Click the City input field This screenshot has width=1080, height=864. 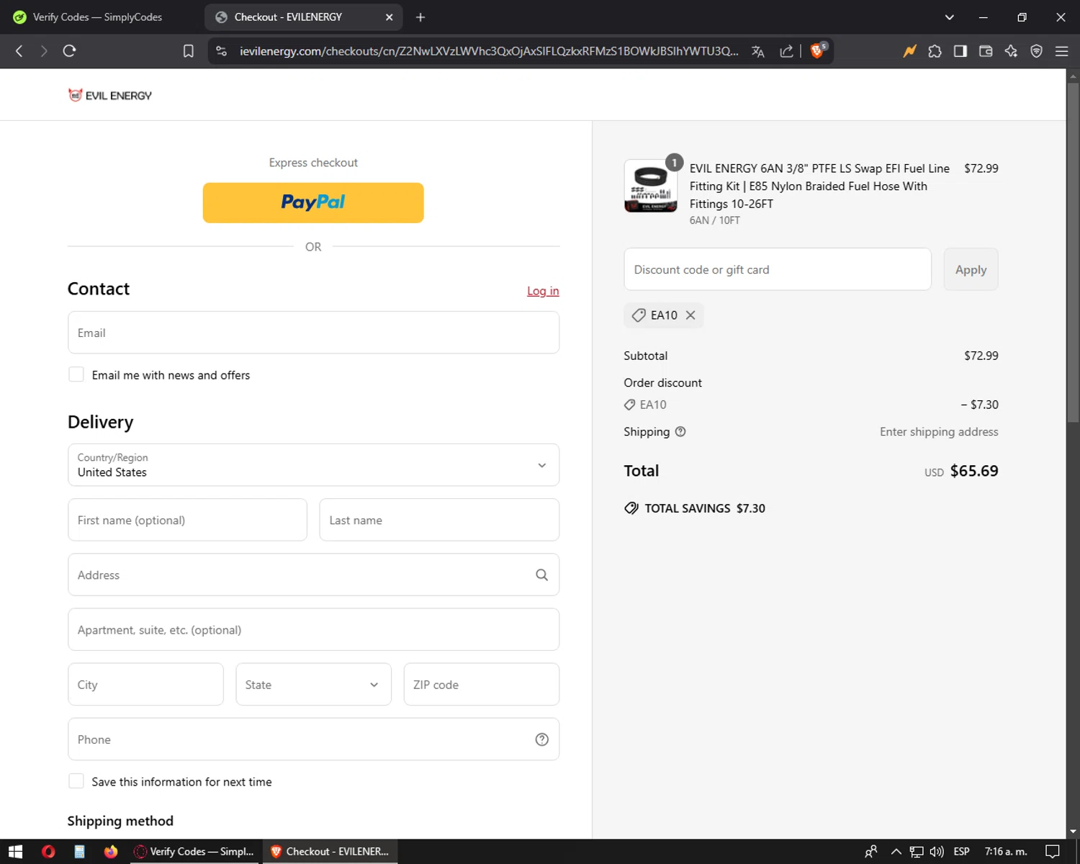[x=145, y=685]
